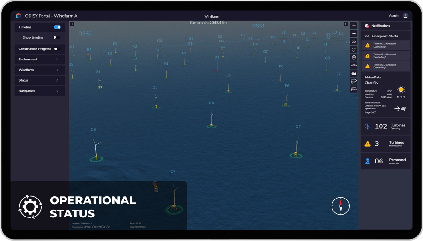This screenshot has height=241, width=423.
Task: Click the compass to reset orientation
Action: tap(341, 206)
